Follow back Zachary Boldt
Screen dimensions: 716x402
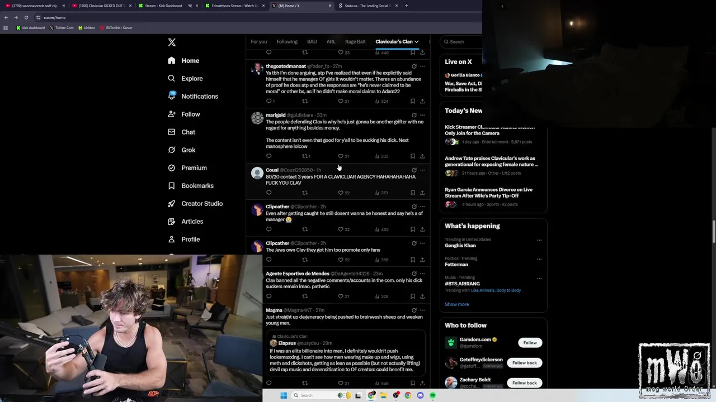pyautogui.click(x=524, y=383)
